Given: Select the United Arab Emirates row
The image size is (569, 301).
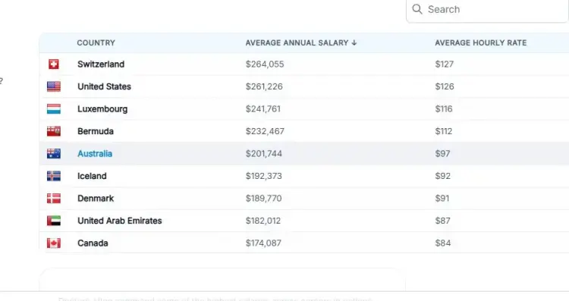Looking at the screenshot, I should pyautogui.click(x=304, y=221).
